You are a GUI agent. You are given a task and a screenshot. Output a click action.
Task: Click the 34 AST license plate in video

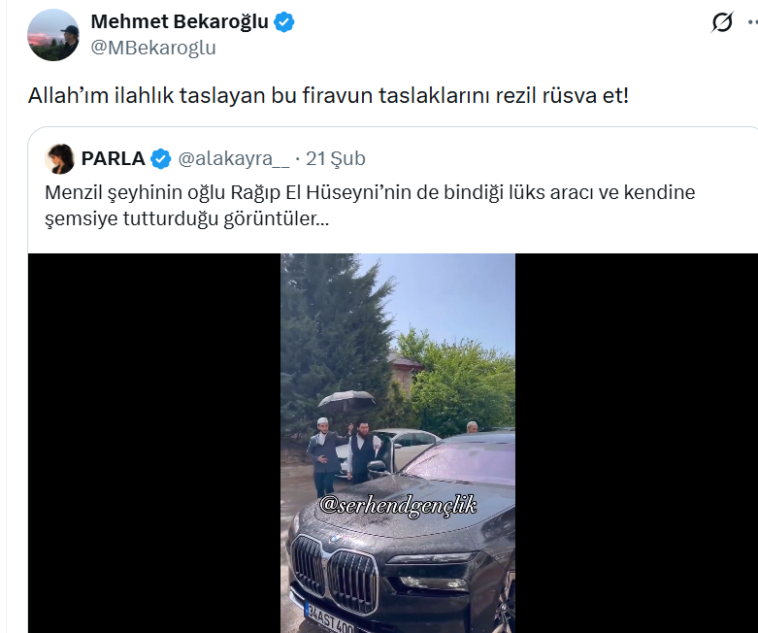330,619
